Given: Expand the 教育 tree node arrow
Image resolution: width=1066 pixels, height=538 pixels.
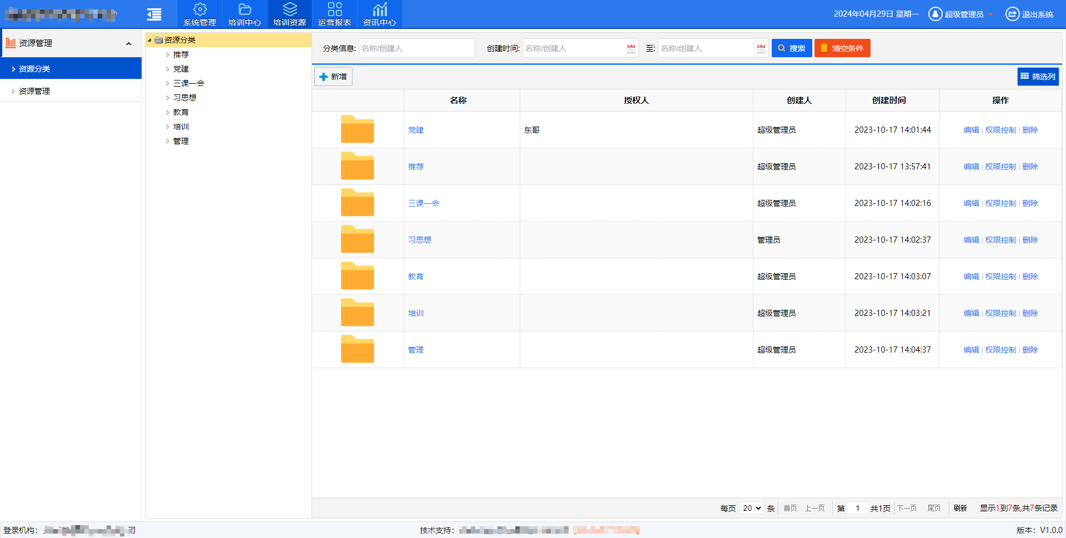Looking at the screenshot, I should click(168, 112).
